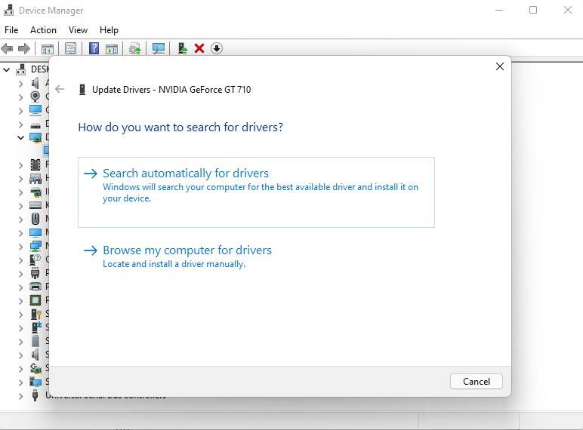
Task: Expand the Universal Serial Bus controllers chevron
Action: pyautogui.click(x=20, y=396)
